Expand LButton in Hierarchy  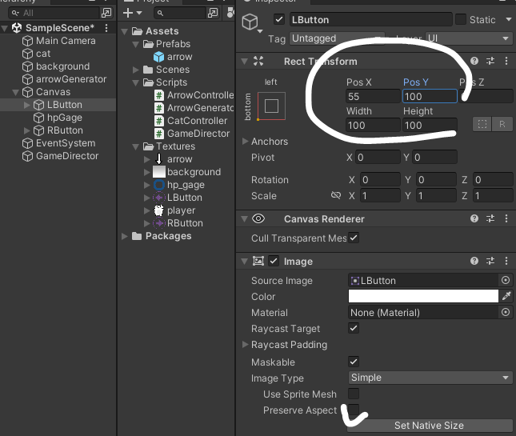[26, 105]
